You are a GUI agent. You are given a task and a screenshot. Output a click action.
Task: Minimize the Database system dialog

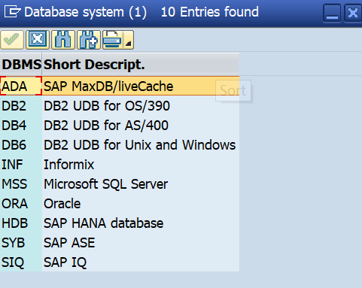[332, 13]
